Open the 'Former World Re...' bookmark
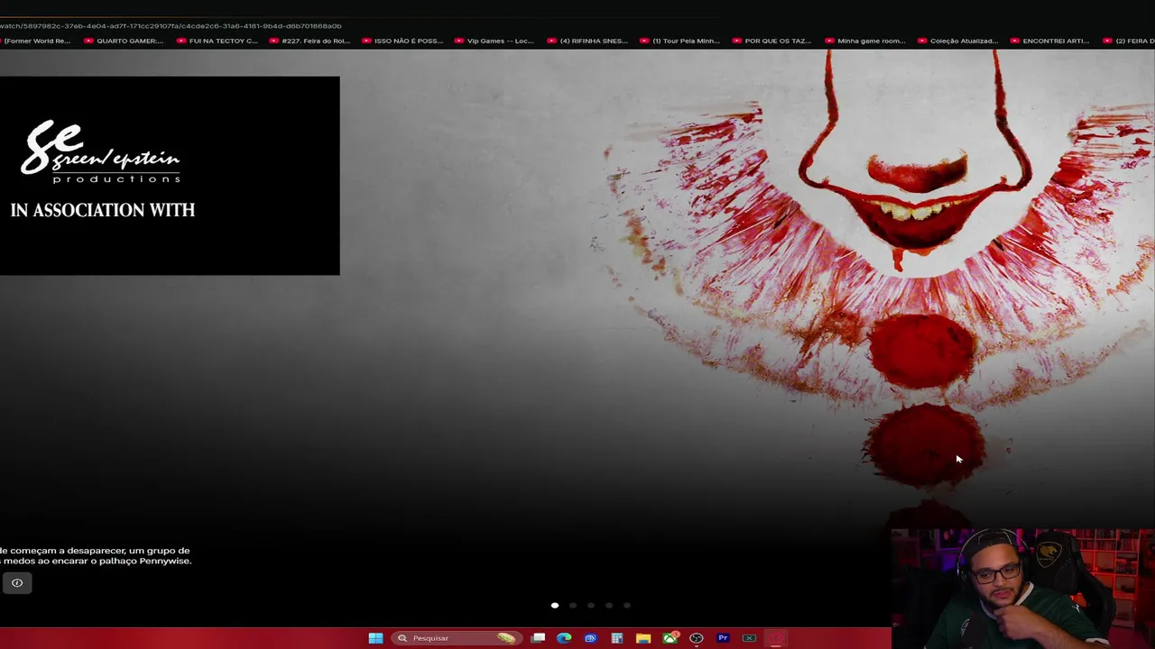The image size is (1155, 649). click(35, 41)
